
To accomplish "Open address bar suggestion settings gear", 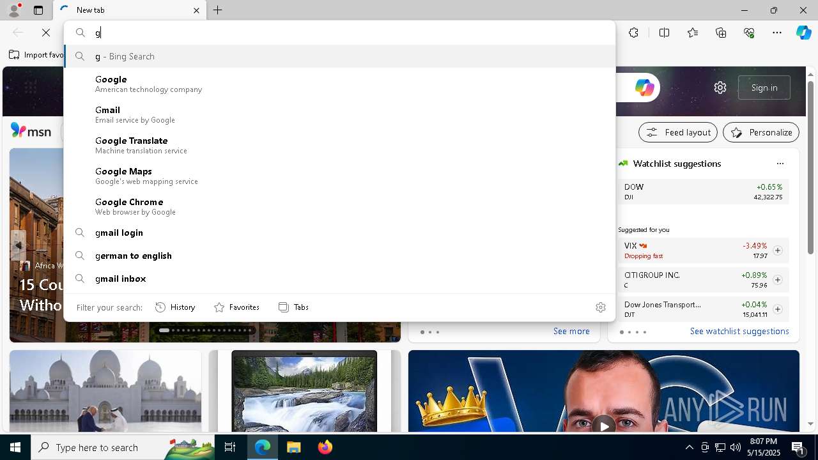I will pyautogui.click(x=600, y=307).
